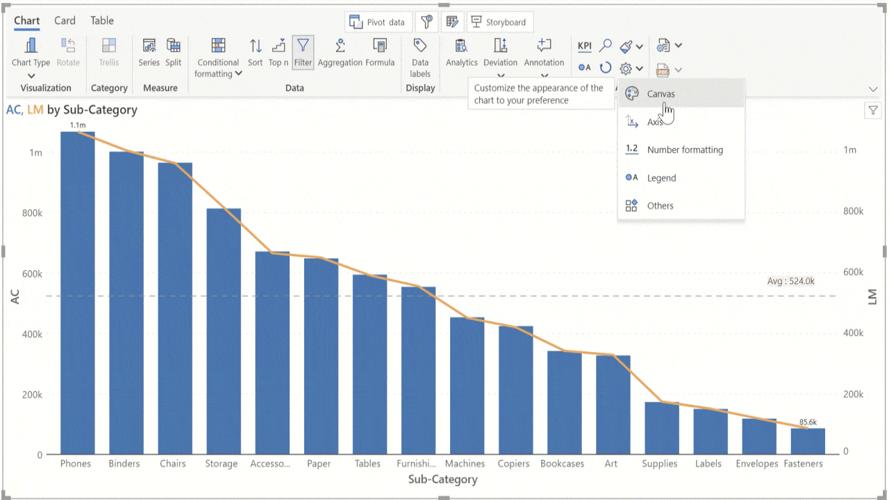
Task: Open Data labels tag icon
Action: [x=419, y=46]
